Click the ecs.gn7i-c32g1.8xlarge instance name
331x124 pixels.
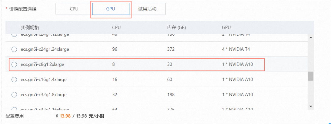click(43, 95)
